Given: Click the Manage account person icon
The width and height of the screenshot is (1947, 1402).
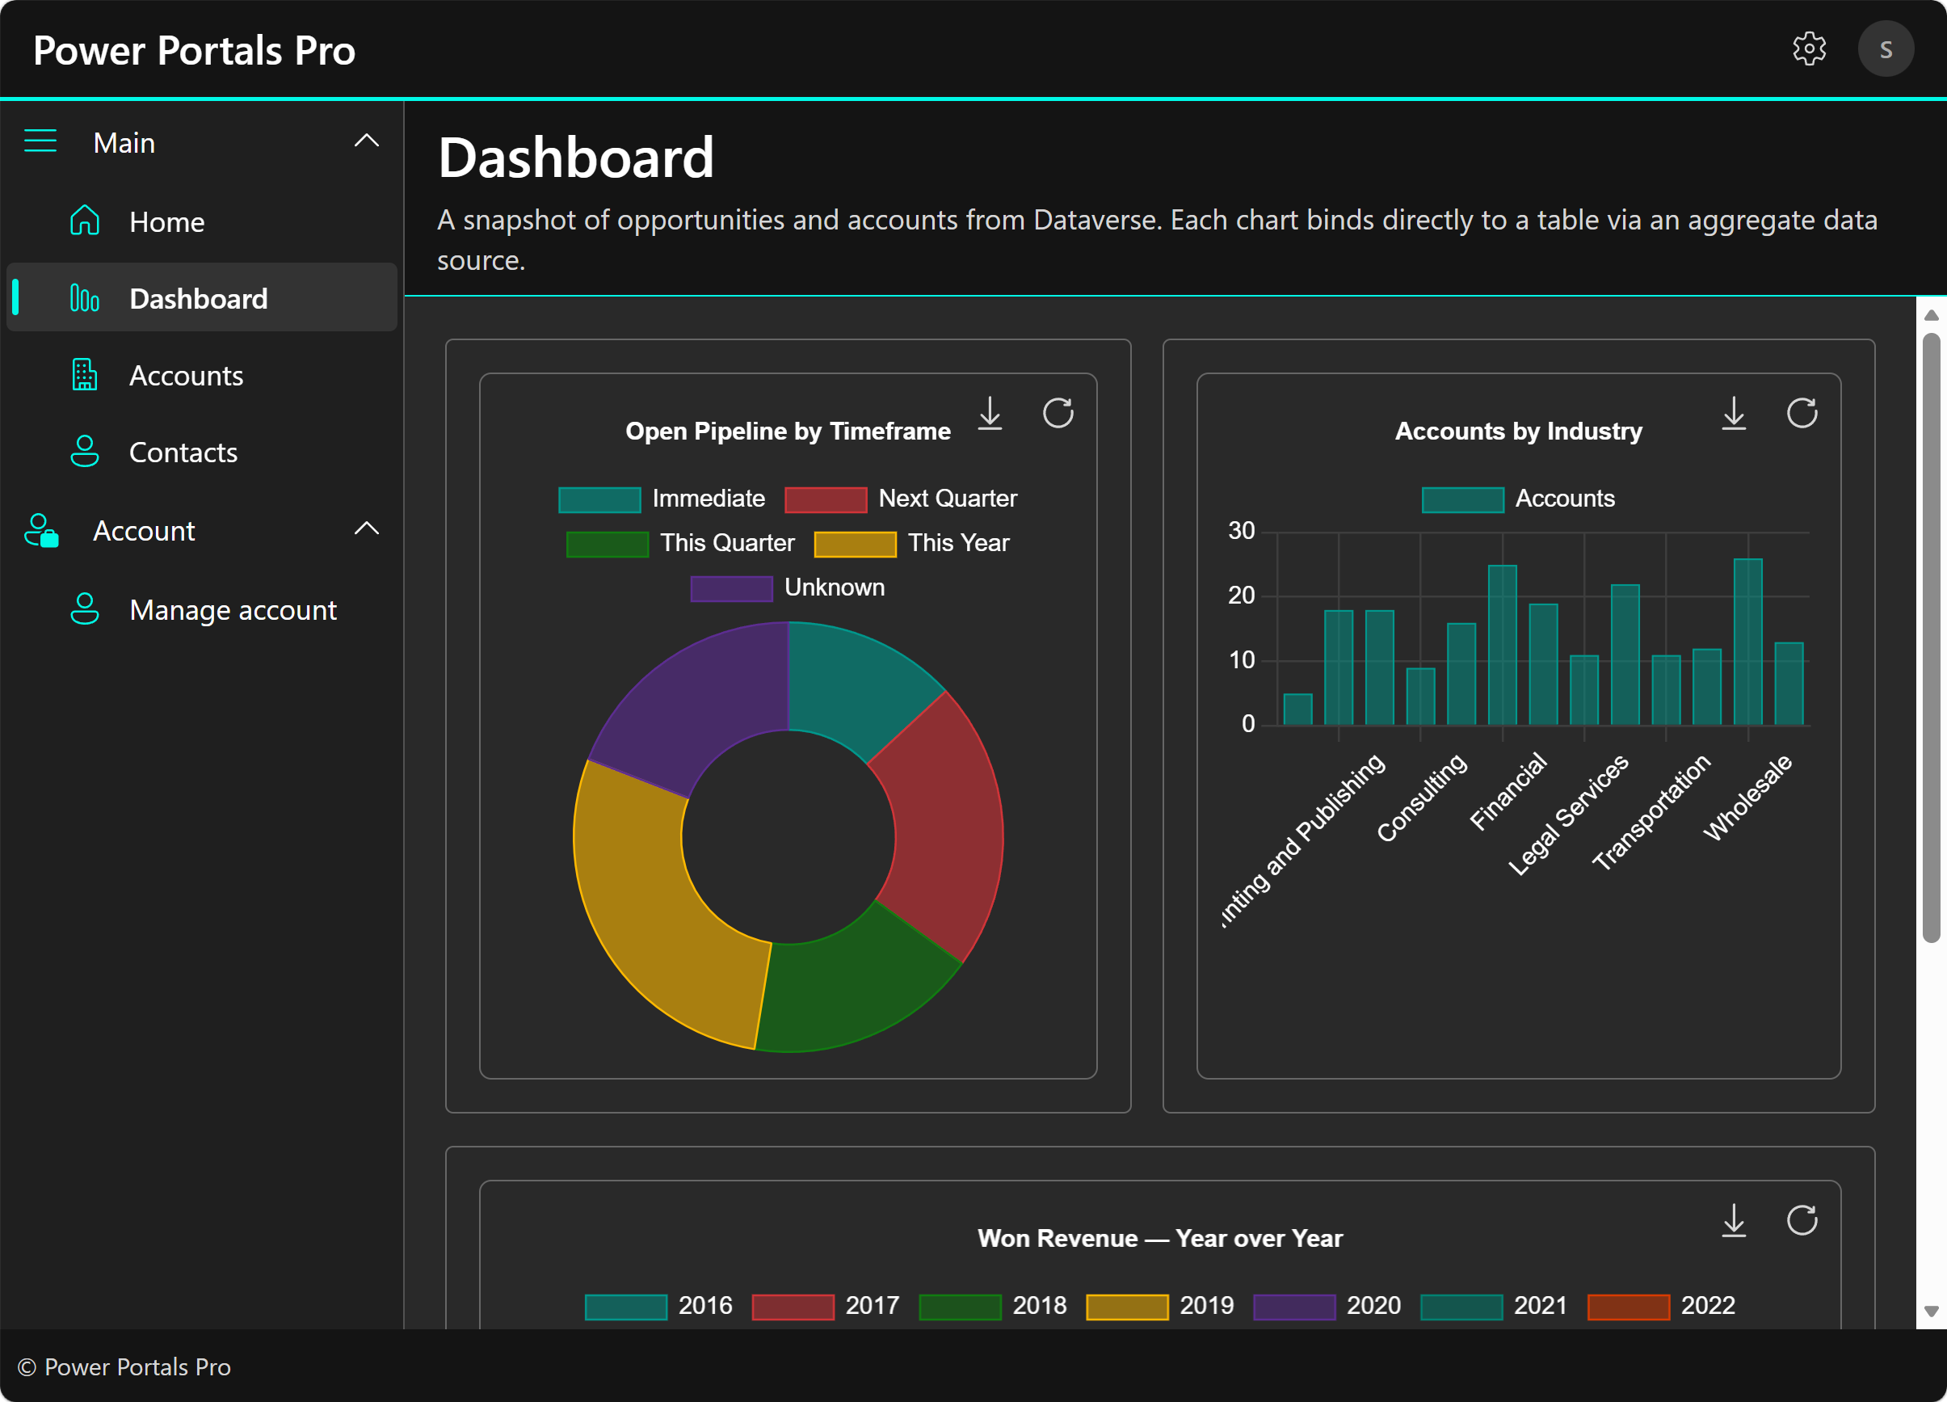Looking at the screenshot, I should point(84,608).
